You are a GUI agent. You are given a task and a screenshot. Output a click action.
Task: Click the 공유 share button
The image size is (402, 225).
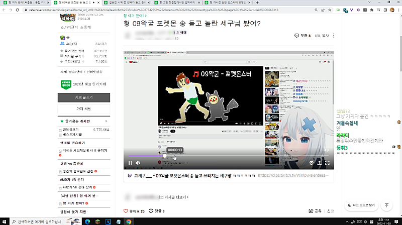click(315, 211)
